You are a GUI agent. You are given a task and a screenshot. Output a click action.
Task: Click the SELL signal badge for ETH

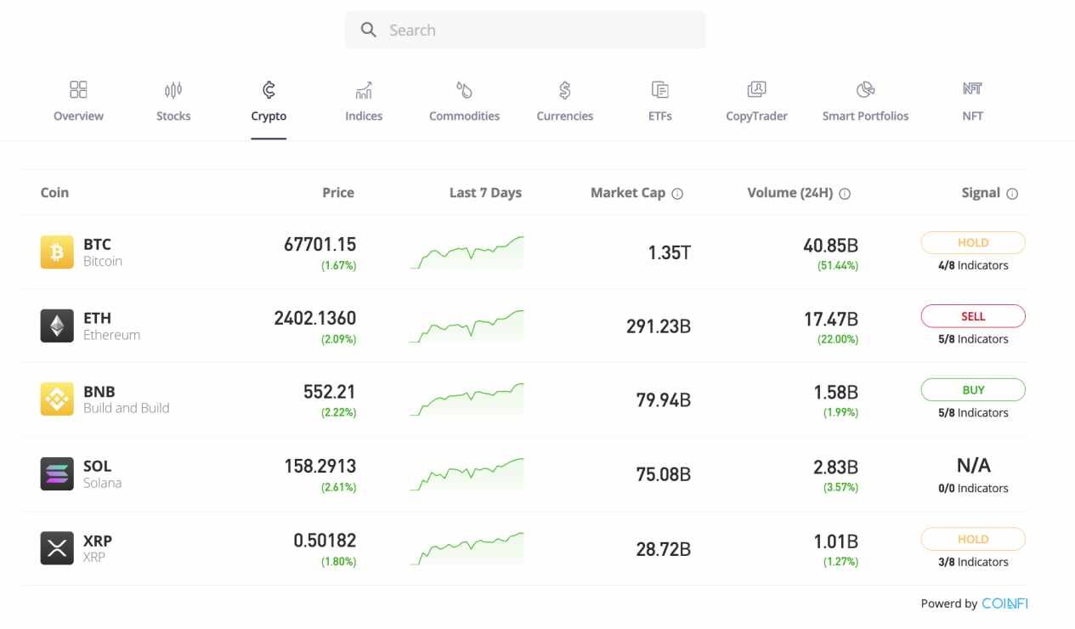tap(973, 316)
